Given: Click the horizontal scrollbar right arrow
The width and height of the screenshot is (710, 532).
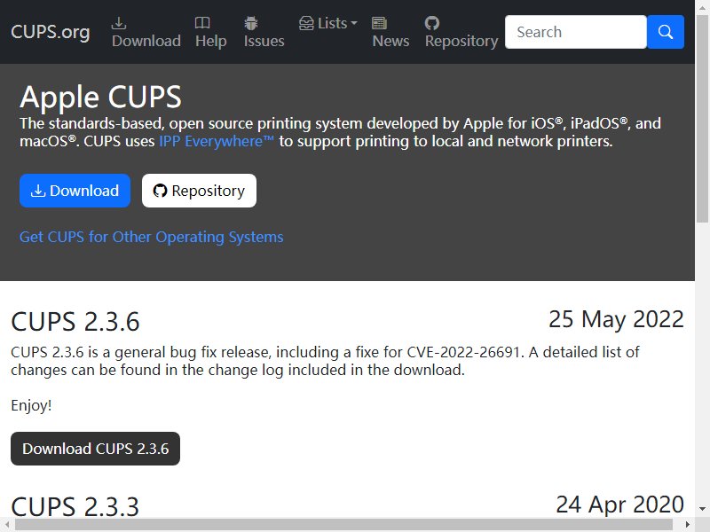Looking at the screenshot, I should (x=688, y=525).
